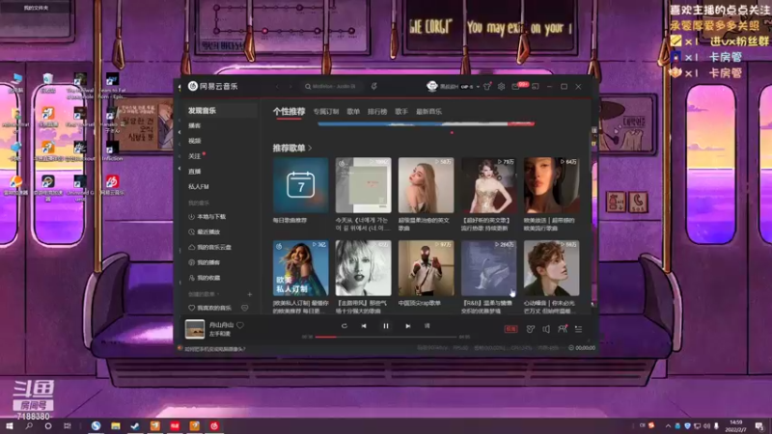This screenshot has height=434, width=772.
Task: Open the 我喜欢的音乐 playlist
Action: [x=210, y=308]
